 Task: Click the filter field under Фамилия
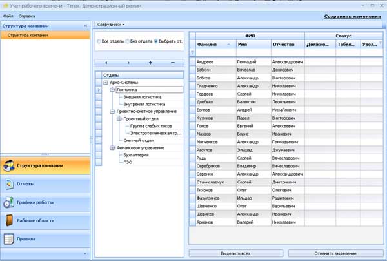pyautogui.click(x=216, y=52)
